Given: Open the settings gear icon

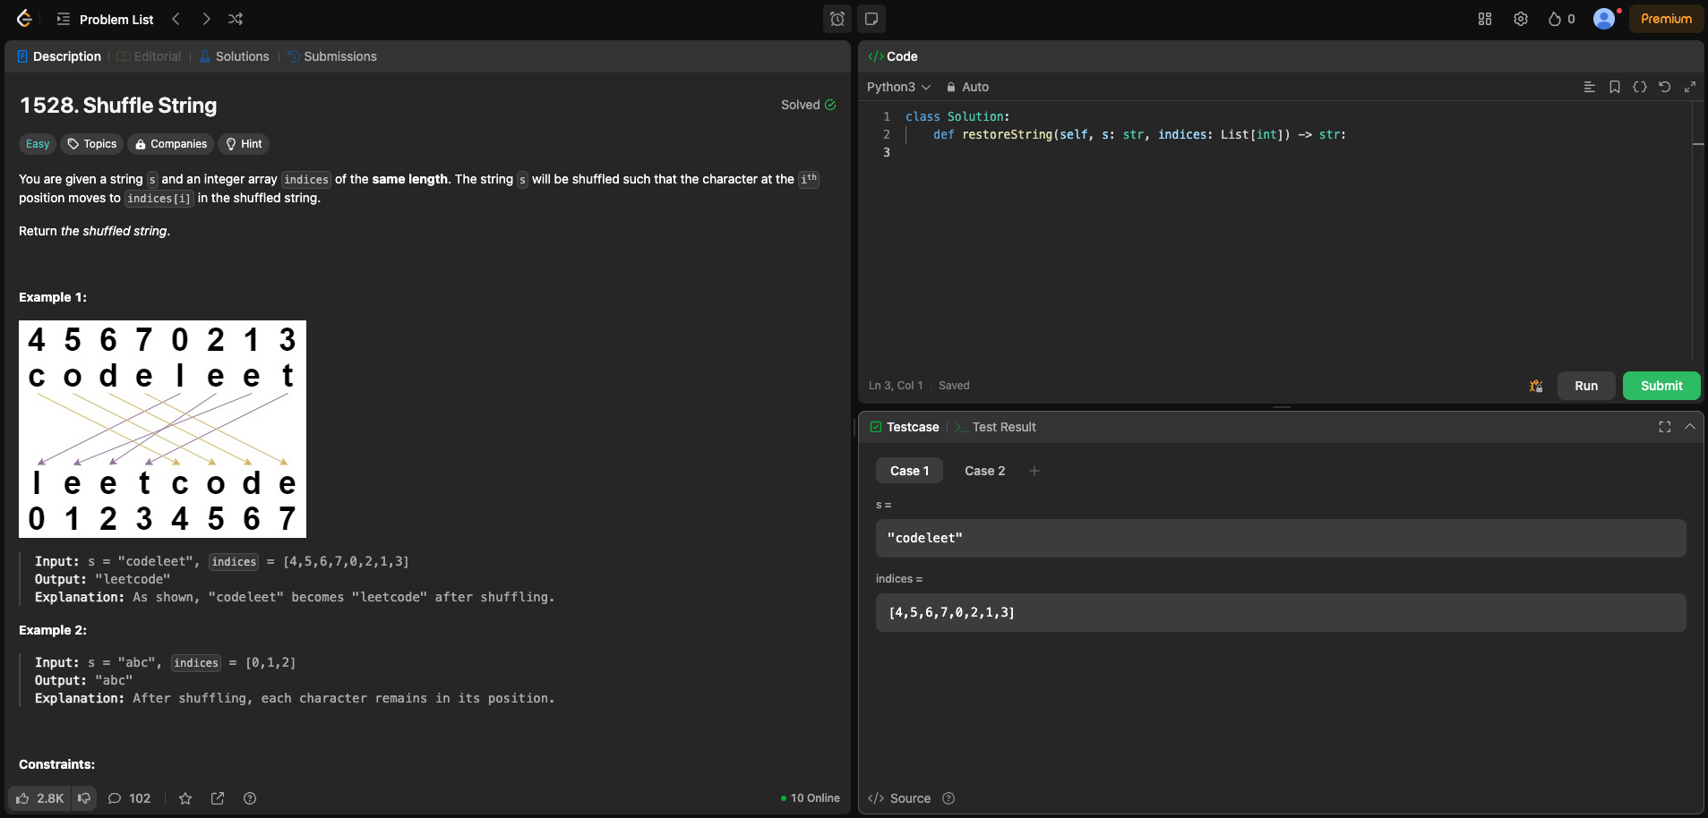Looking at the screenshot, I should click(x=1521, y=19).
